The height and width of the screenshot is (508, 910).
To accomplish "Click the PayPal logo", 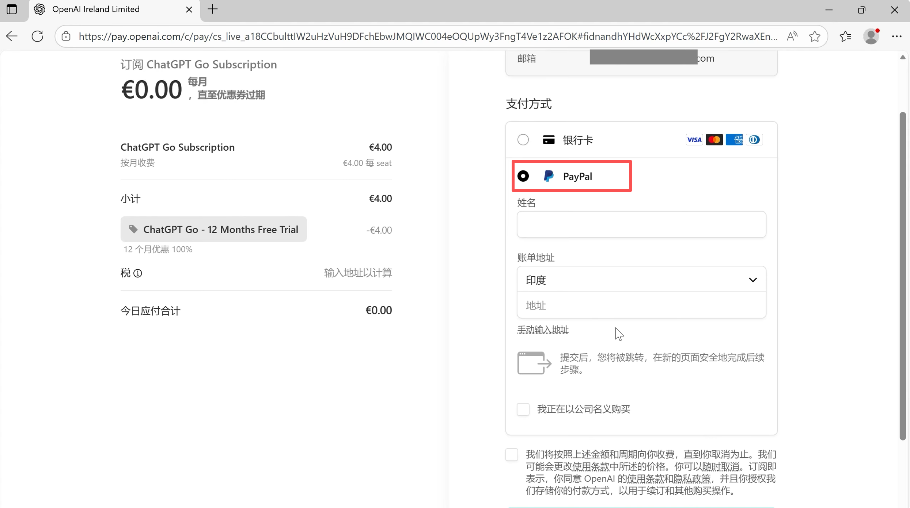I will 549,176.
